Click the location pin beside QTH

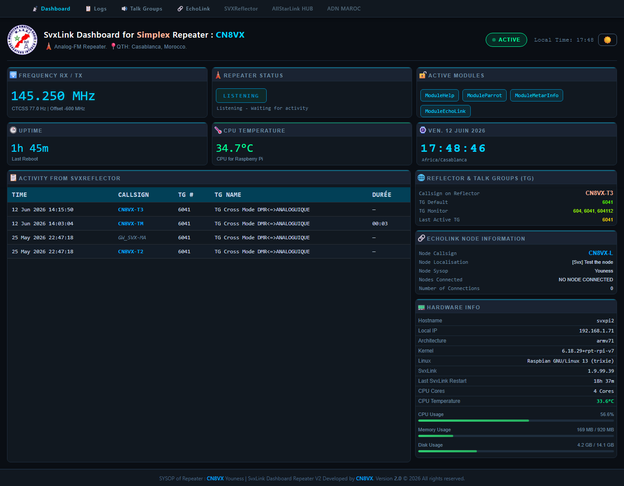pyautogui.click(x=113, y=46)
